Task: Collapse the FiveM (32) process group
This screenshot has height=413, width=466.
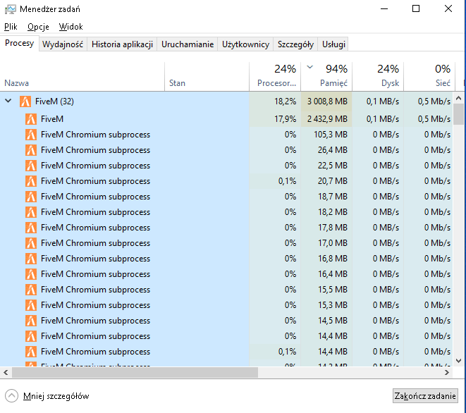Action: 8,101
